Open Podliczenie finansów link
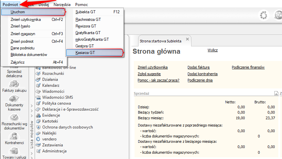The width and height of the screenshot is (282, 159). click(x=248, y=68)
